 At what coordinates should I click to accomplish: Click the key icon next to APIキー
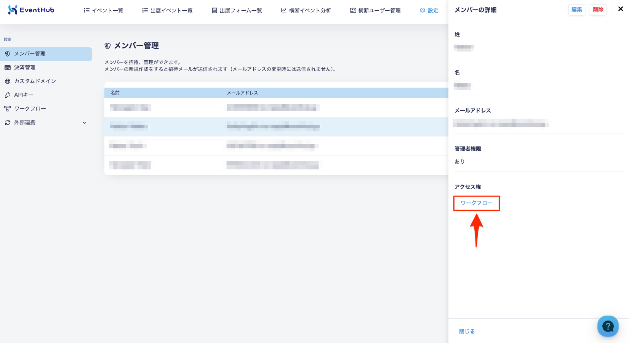point(8,95)
